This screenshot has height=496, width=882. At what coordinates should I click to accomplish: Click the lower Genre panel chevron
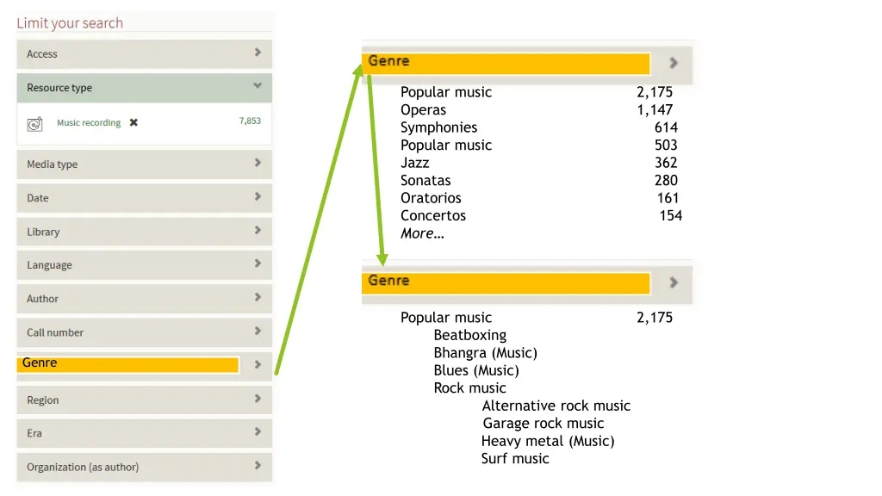(674, 282)
